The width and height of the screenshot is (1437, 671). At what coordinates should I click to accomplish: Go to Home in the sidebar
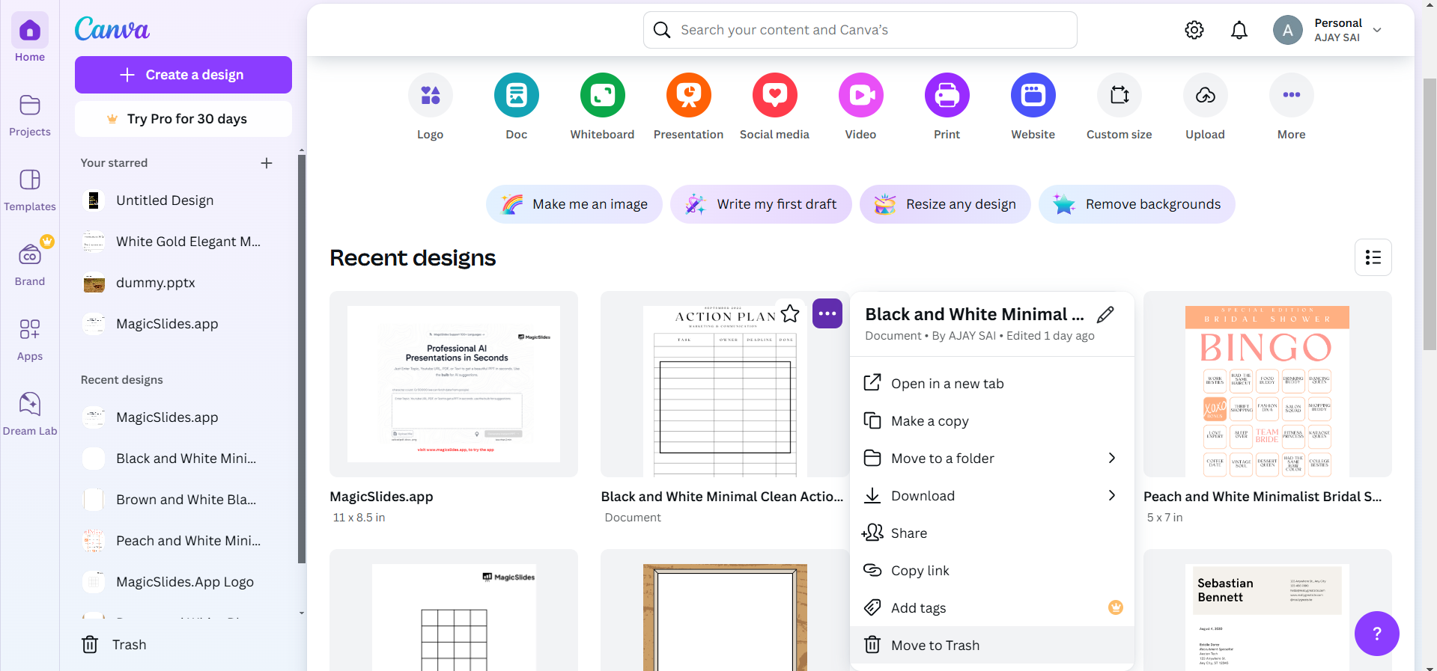[30, 38]
